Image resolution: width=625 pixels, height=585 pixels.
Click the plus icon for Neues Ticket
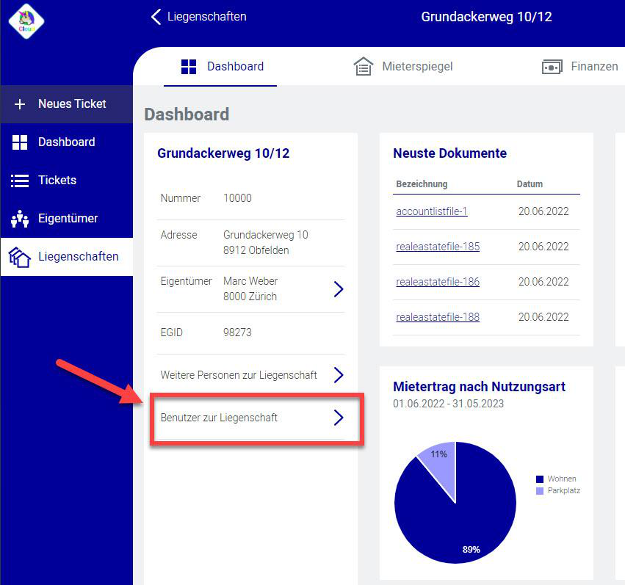tap(20, 104)
